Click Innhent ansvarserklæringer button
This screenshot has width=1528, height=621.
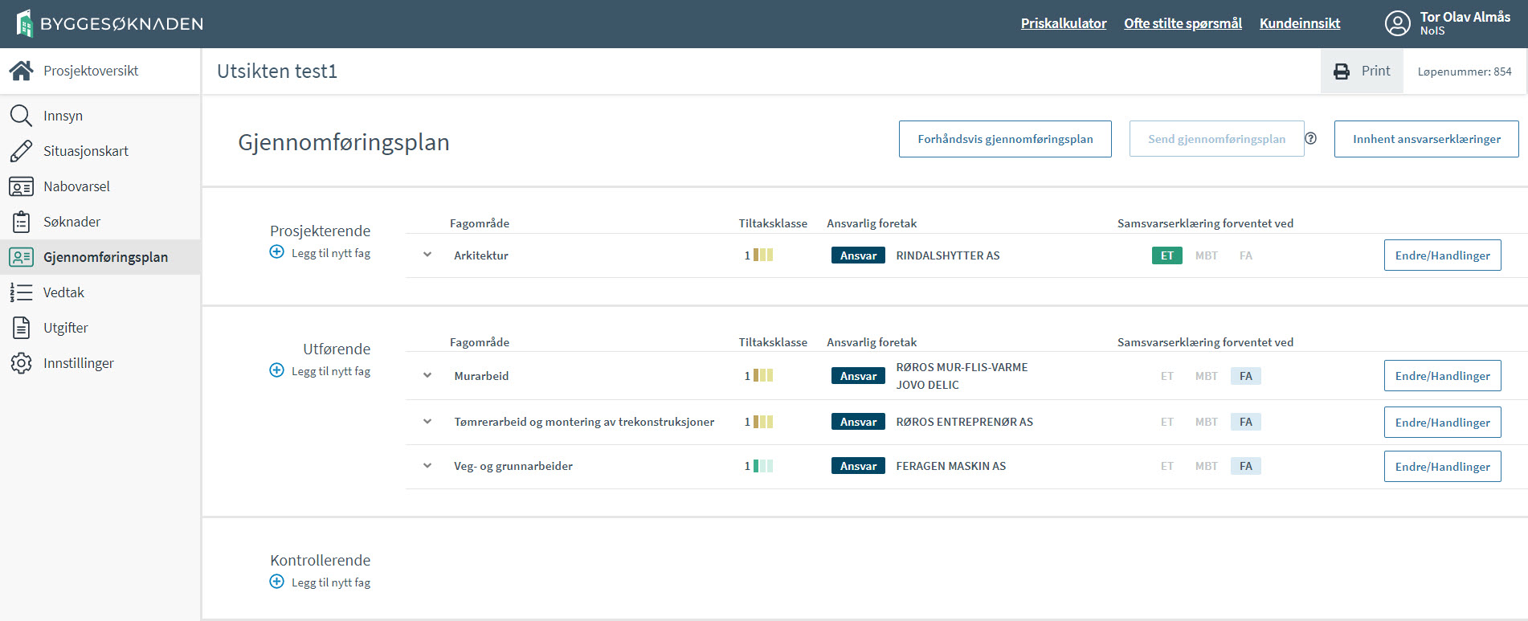(x=1426, y=139)
